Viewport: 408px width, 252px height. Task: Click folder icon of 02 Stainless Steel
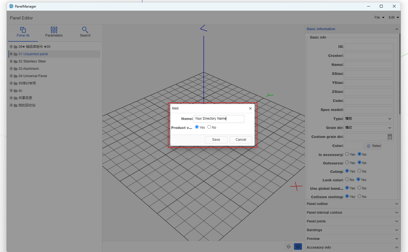point(16,61)
